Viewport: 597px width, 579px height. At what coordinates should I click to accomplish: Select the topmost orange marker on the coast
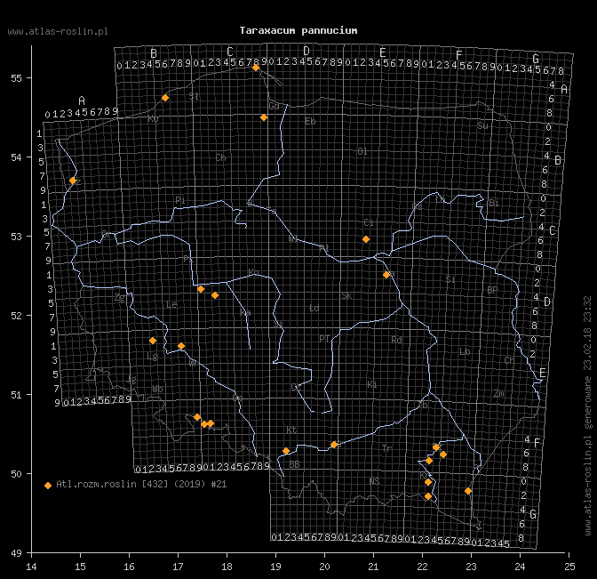point(256,68)
